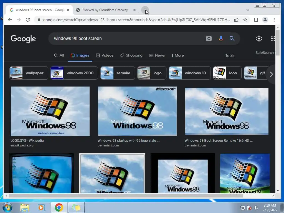
Task: Expand the More search options menu
Action: [178, 55]
